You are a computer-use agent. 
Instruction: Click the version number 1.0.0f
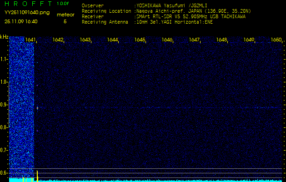pyautogui.click(x=64, y=4)
